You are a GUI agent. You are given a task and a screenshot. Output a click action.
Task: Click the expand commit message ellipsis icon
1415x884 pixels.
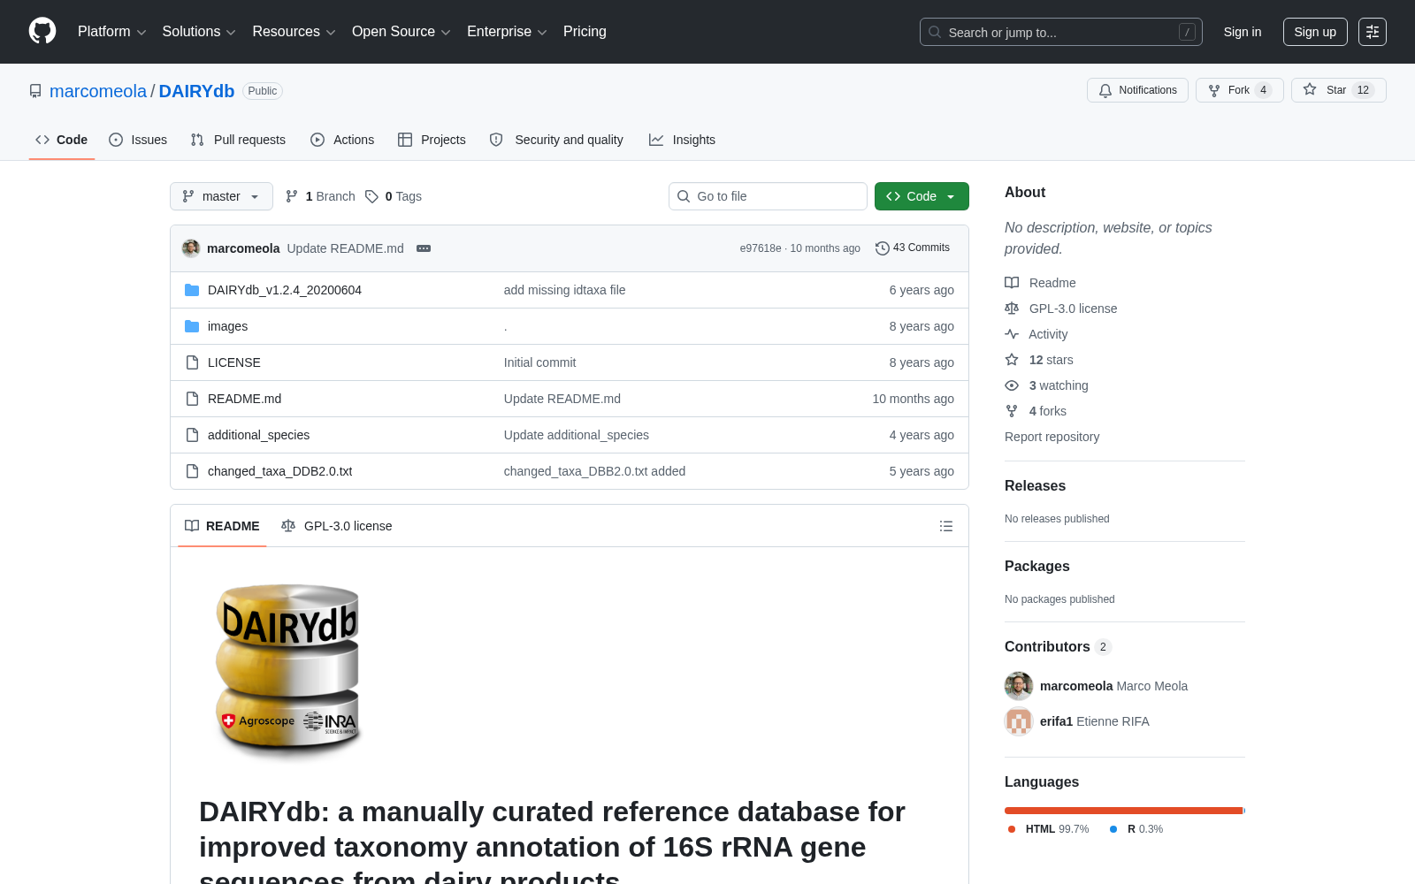(x=424, y=248)
